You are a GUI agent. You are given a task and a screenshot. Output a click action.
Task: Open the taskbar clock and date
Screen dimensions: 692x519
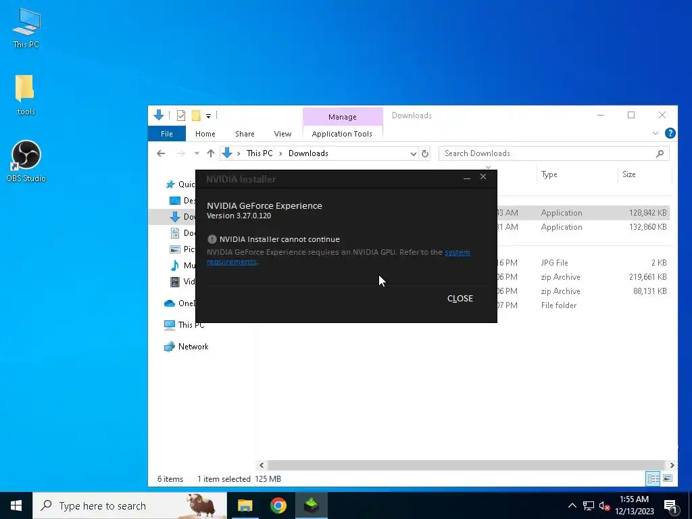click(x=634, y=505)
